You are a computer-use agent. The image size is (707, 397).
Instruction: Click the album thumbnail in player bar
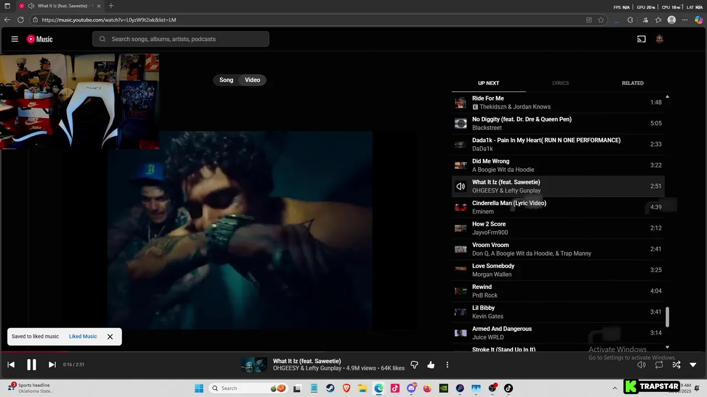pyautogui.click(x=254, y=364)
